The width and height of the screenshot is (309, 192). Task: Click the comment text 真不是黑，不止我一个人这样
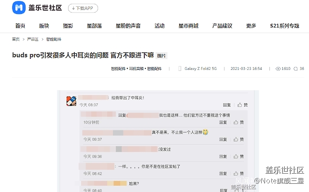pyautogui.click(x=177, y=132)
